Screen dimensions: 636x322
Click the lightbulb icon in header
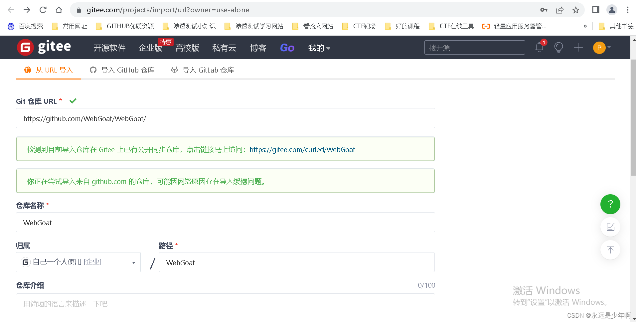558,47
